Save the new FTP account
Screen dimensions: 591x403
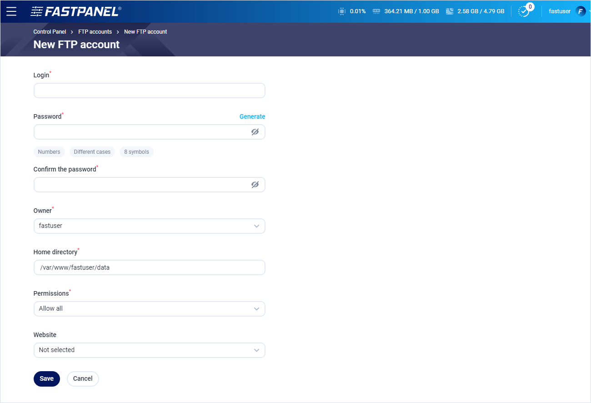[x=47, y=379]
